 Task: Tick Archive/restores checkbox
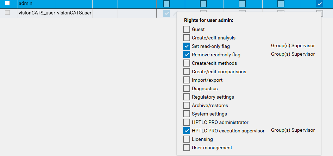click(x=187, y=105)
